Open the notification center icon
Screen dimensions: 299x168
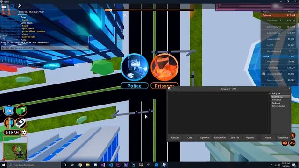pos(294,165)
